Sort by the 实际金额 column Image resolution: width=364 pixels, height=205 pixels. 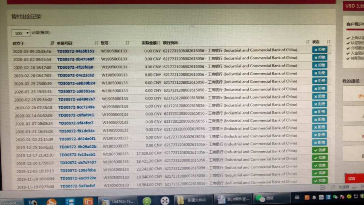coord(159,43)
